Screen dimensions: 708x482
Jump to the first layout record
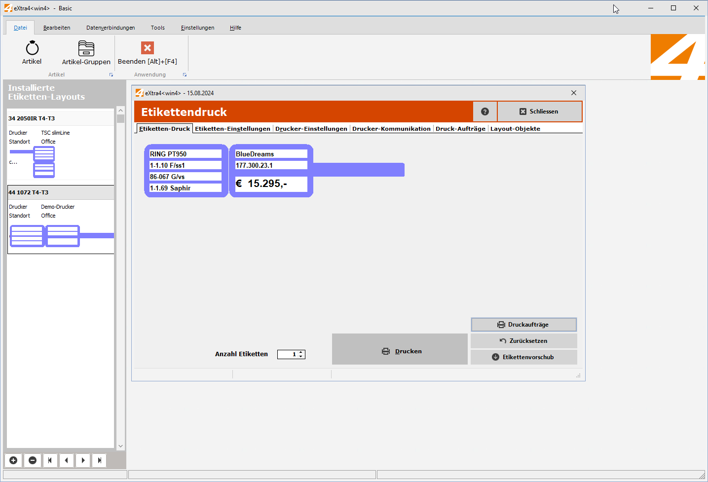tap(50, 460)
